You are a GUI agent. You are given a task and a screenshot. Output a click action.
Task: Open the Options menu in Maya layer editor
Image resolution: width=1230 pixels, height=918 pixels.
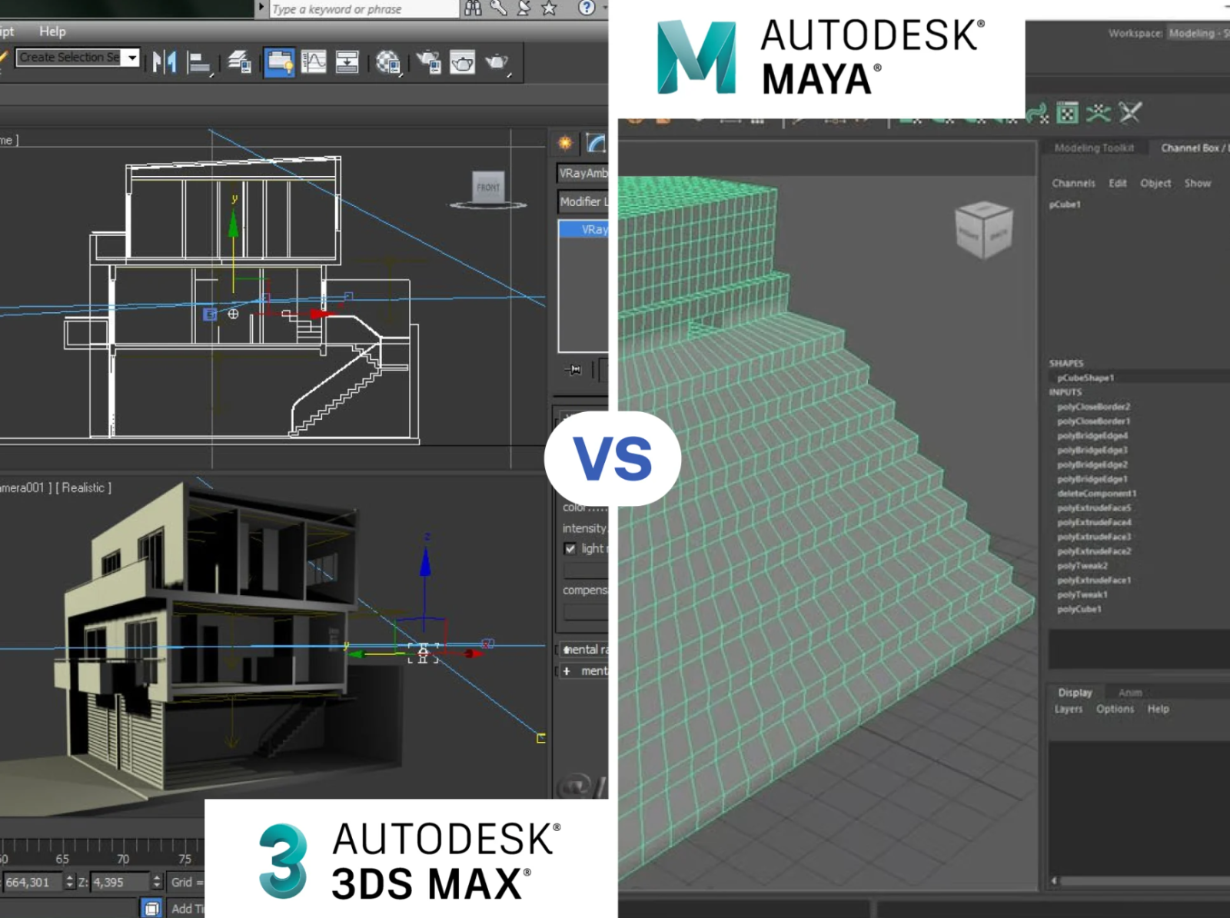point(1115,709)
